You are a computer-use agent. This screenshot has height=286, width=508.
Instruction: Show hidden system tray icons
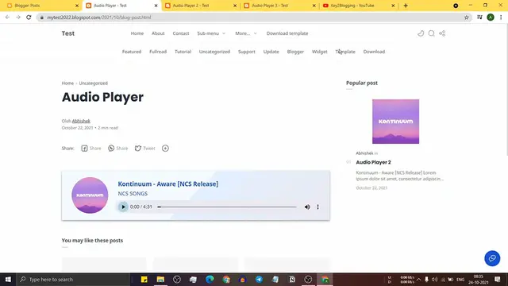tap(418, 279)
